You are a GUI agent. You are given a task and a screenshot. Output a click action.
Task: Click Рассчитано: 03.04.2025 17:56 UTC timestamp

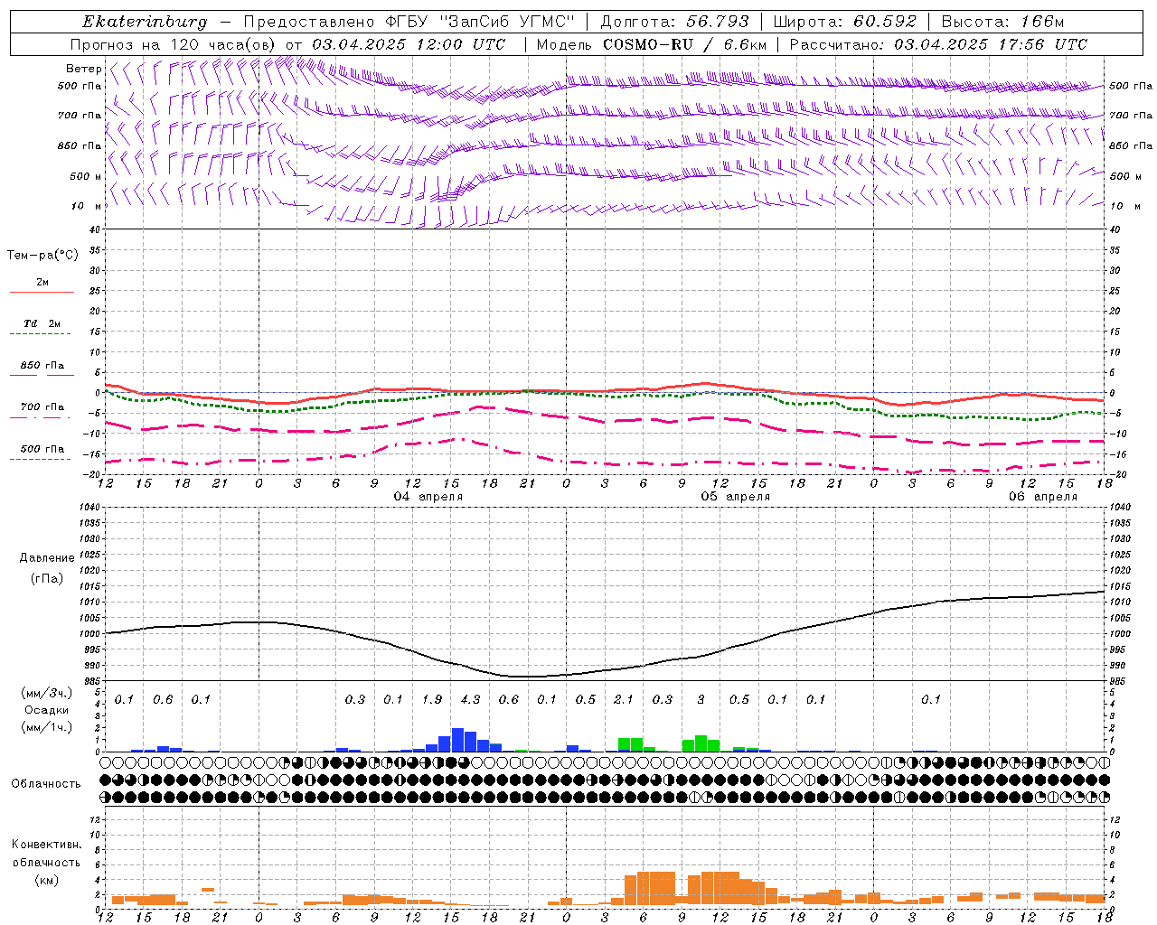click(938, 44)
